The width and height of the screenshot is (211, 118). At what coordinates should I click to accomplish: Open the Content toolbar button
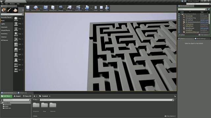[45, 8]
